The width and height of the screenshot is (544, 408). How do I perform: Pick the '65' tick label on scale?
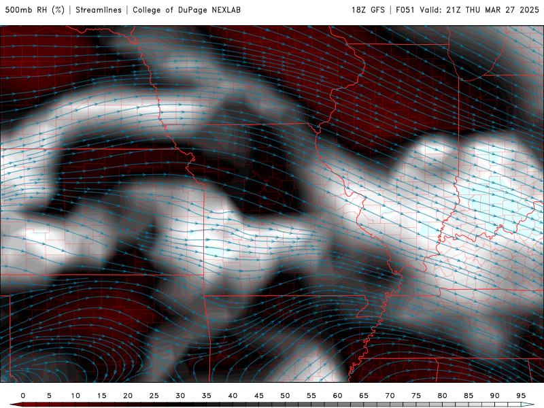click(x=364, y=396)
